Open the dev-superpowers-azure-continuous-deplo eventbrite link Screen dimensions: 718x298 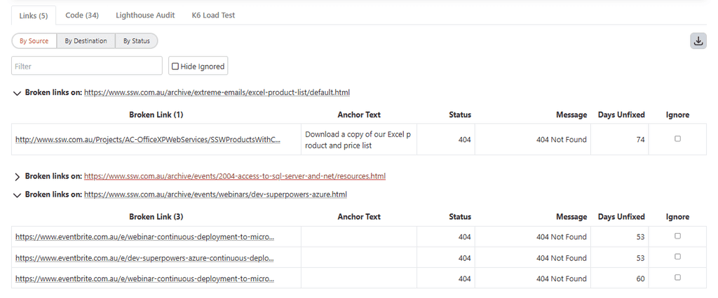pyautogui.click(x=144, y=257)
